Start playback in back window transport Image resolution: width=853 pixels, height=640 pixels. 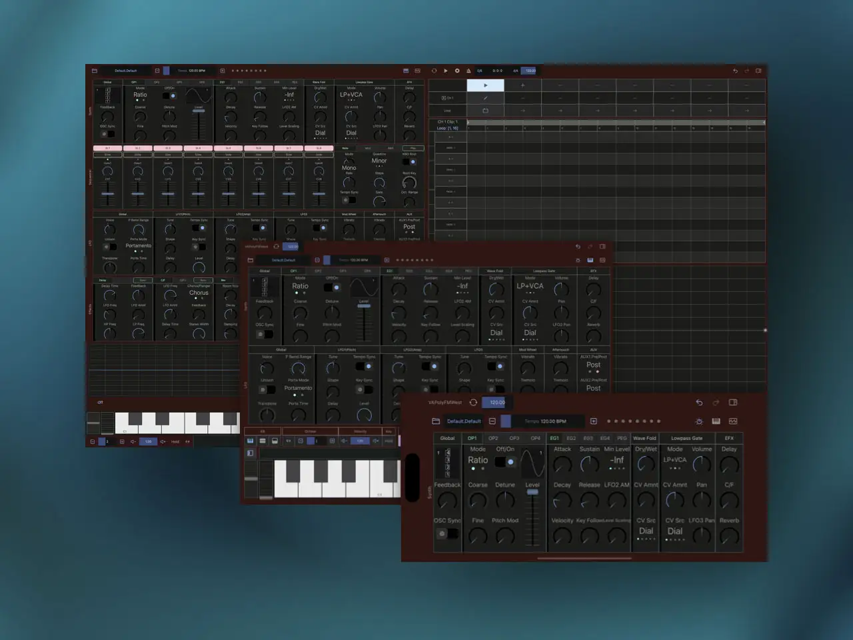click(x=446, y=70)
